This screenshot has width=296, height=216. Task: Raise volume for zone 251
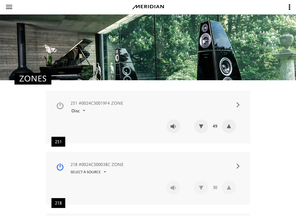(229, 126)
